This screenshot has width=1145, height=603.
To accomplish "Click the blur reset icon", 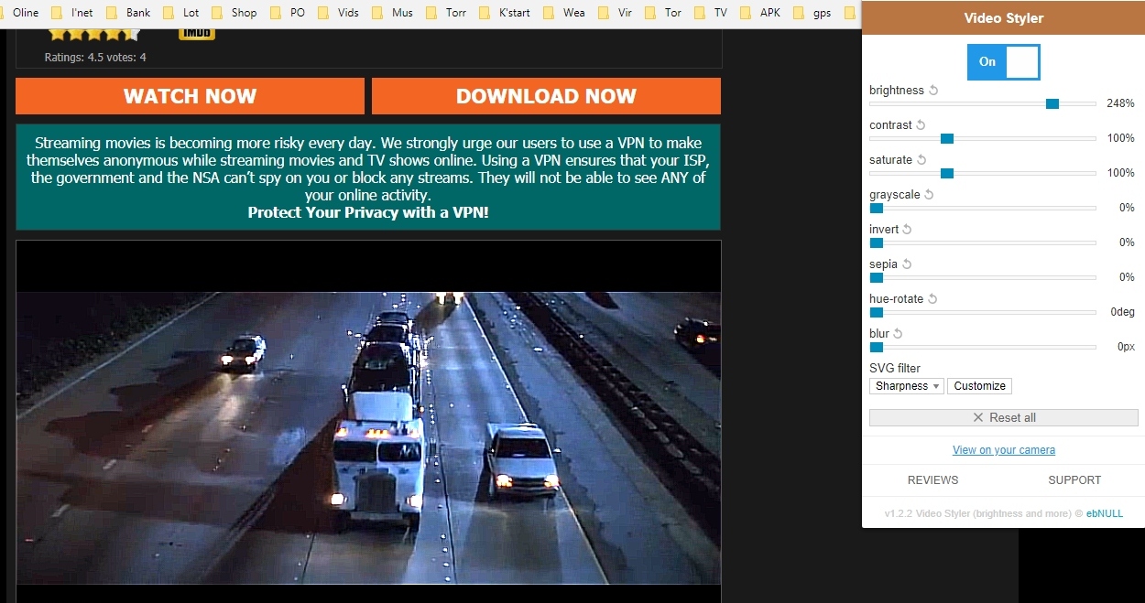I will coord(899,334).
